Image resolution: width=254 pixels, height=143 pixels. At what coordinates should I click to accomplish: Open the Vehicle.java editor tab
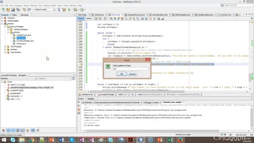[x=99, y=15]
